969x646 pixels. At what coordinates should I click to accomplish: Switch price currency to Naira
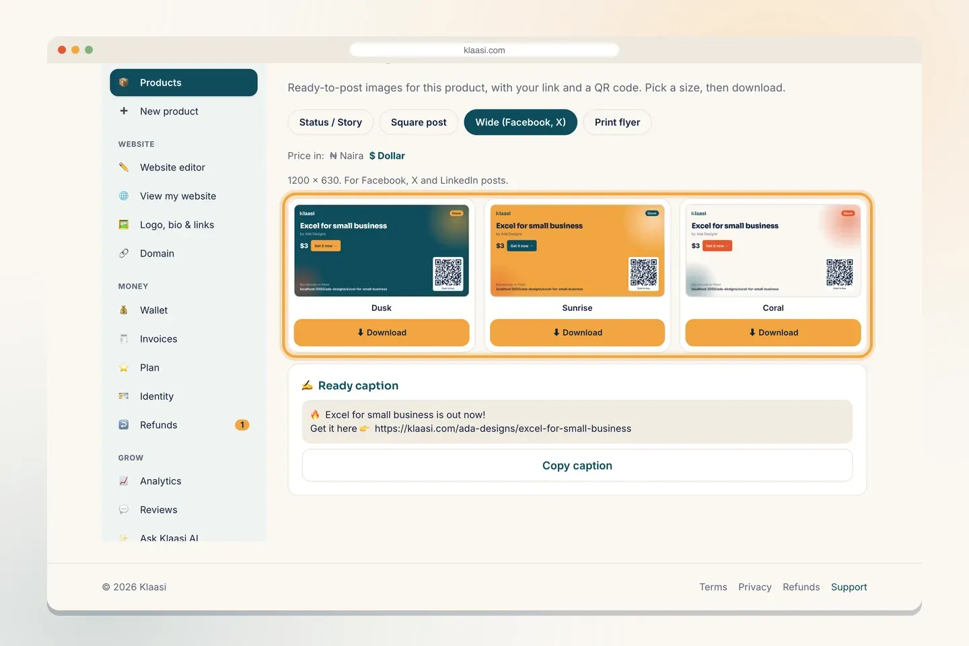347,155
